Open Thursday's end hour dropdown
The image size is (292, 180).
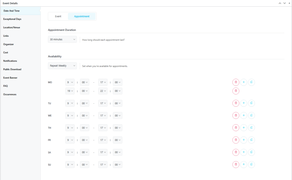(103, 128)
